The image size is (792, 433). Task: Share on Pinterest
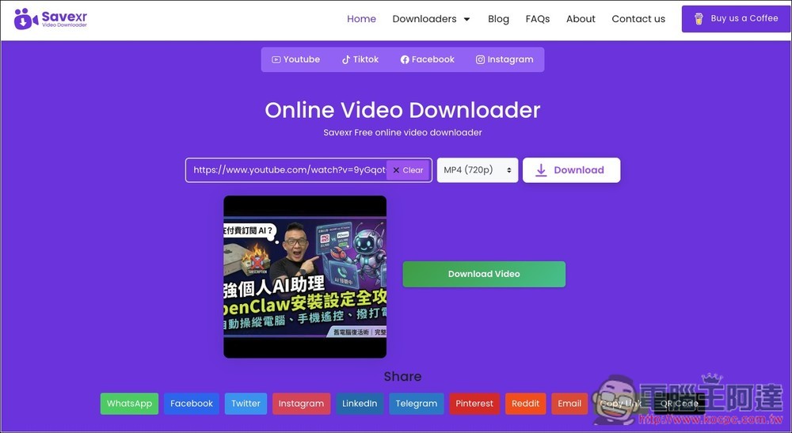(x=474, y=404)
